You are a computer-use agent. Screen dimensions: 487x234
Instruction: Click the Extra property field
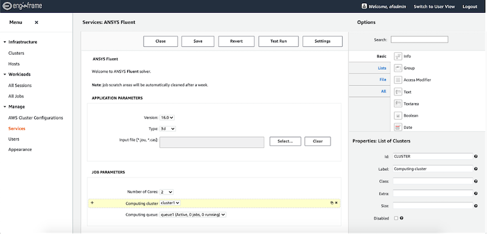433,193
